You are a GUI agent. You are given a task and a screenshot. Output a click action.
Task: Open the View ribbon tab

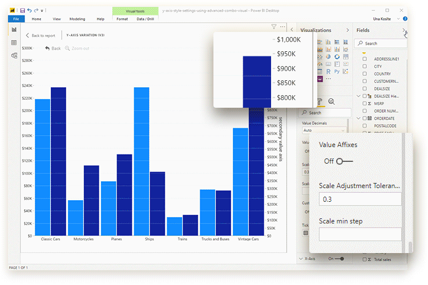tap(56, 19)
